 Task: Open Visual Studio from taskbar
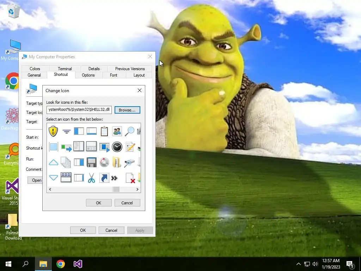point(78,264)
